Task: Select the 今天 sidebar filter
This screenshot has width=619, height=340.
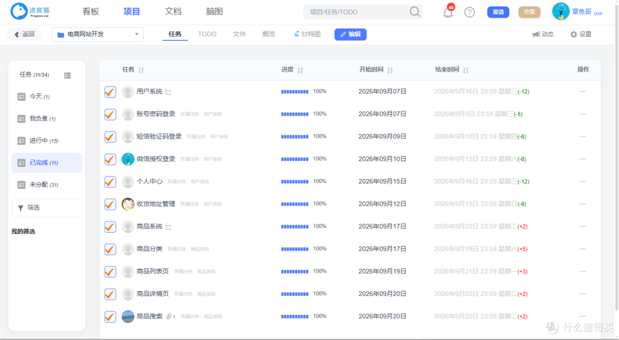Action: (x=46, y=97)
